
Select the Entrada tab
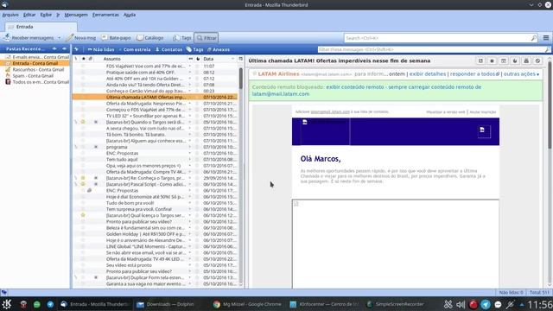(x=41, y=27)
